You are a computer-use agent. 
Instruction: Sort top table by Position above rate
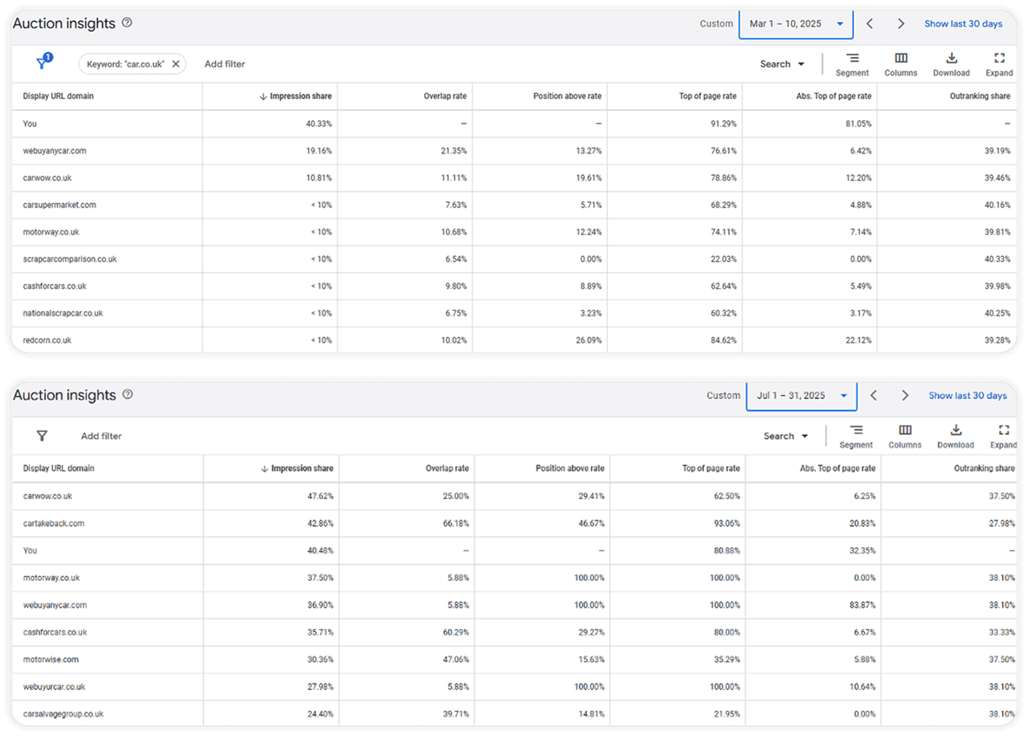point(567,96)
